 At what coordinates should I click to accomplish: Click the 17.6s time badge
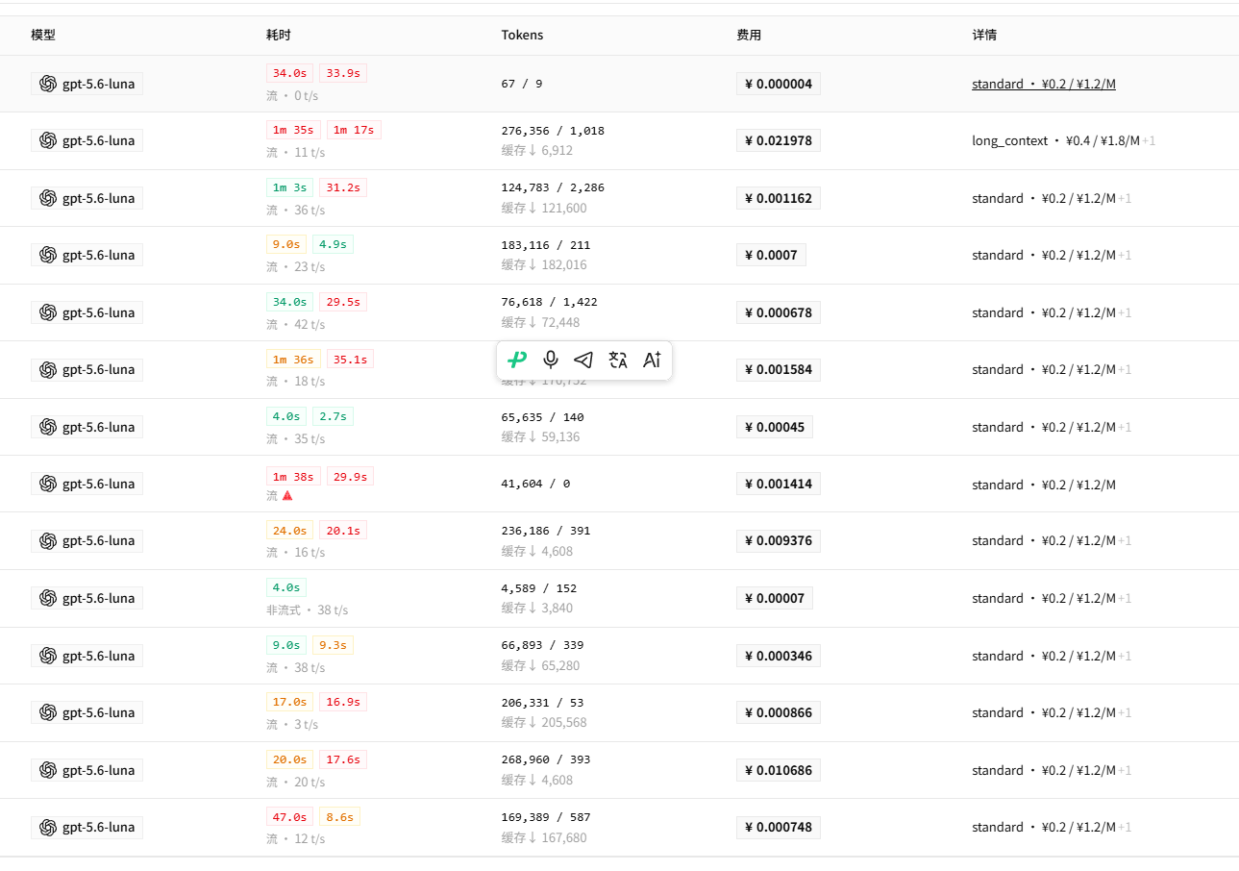[x=343, y=759]
